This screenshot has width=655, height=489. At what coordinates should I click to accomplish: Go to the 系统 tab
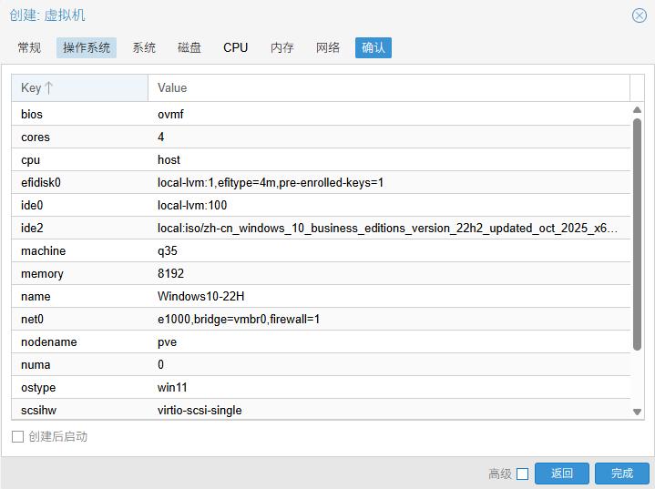(144, 47)
